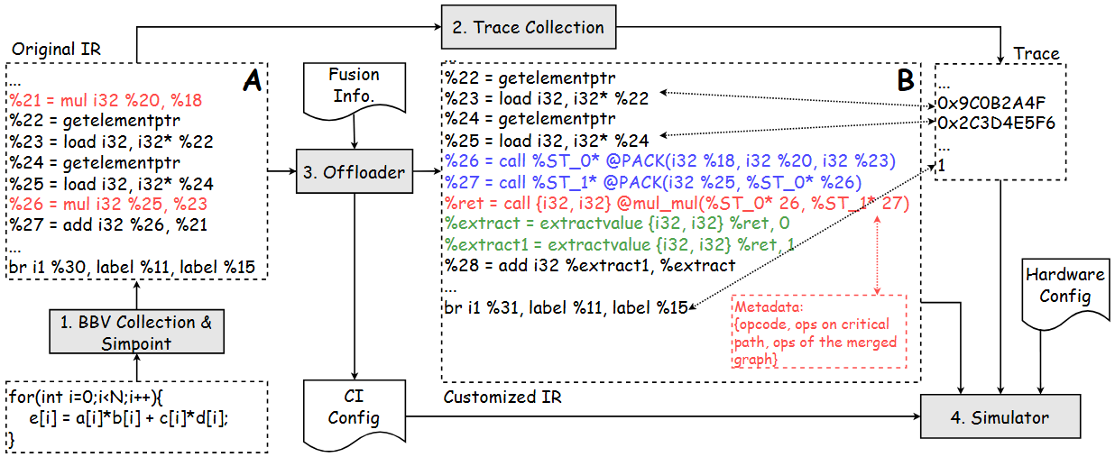The width and height of the screenshot is (1115, 457).
Task: Click the Hardware Config document shape
Action: click(x=1058, y=287)
